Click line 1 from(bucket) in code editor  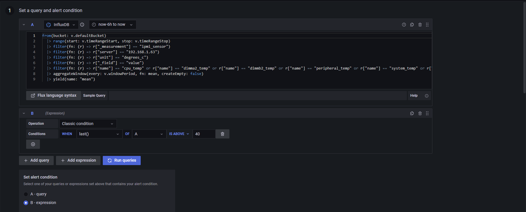coord(74,36)
